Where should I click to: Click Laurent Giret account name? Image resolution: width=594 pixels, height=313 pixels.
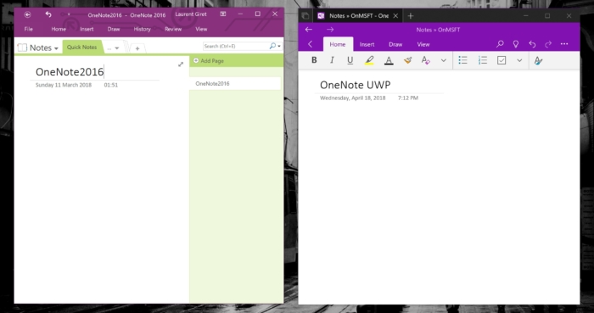click(x=191, y=14)
